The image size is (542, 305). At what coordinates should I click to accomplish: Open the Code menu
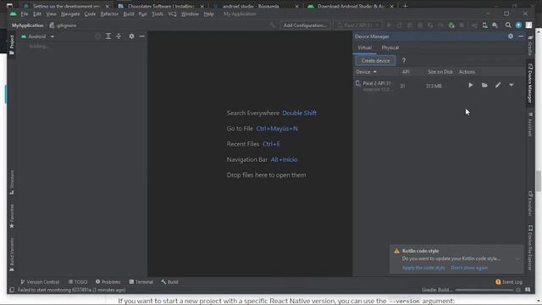[x=90, y=14]
